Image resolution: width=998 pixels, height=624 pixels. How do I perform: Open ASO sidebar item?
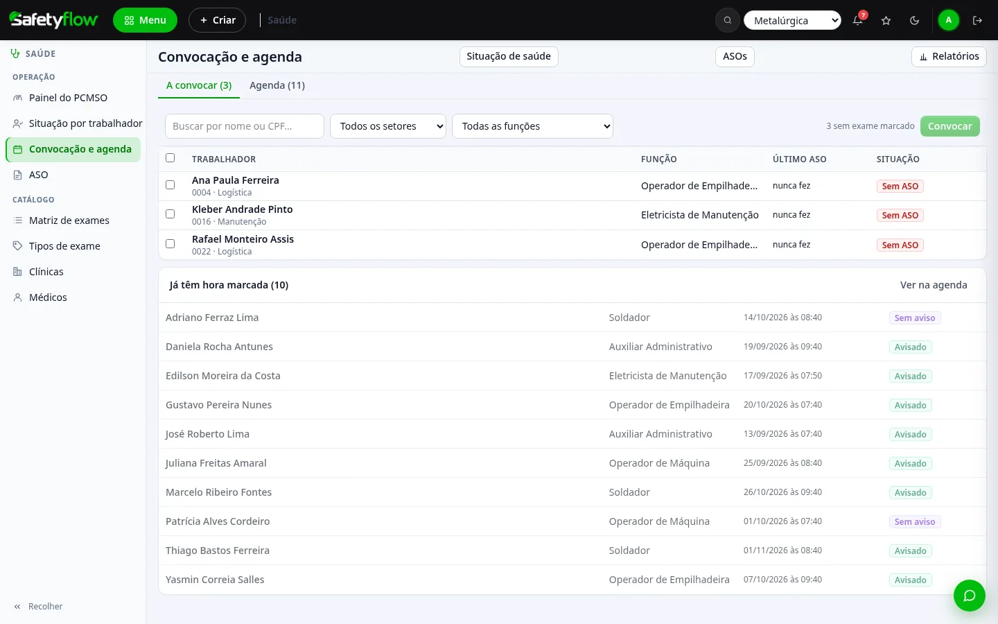coord(73,175)
